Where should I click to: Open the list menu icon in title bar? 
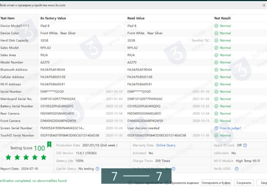pyautogui.click(x=264, y=5)
